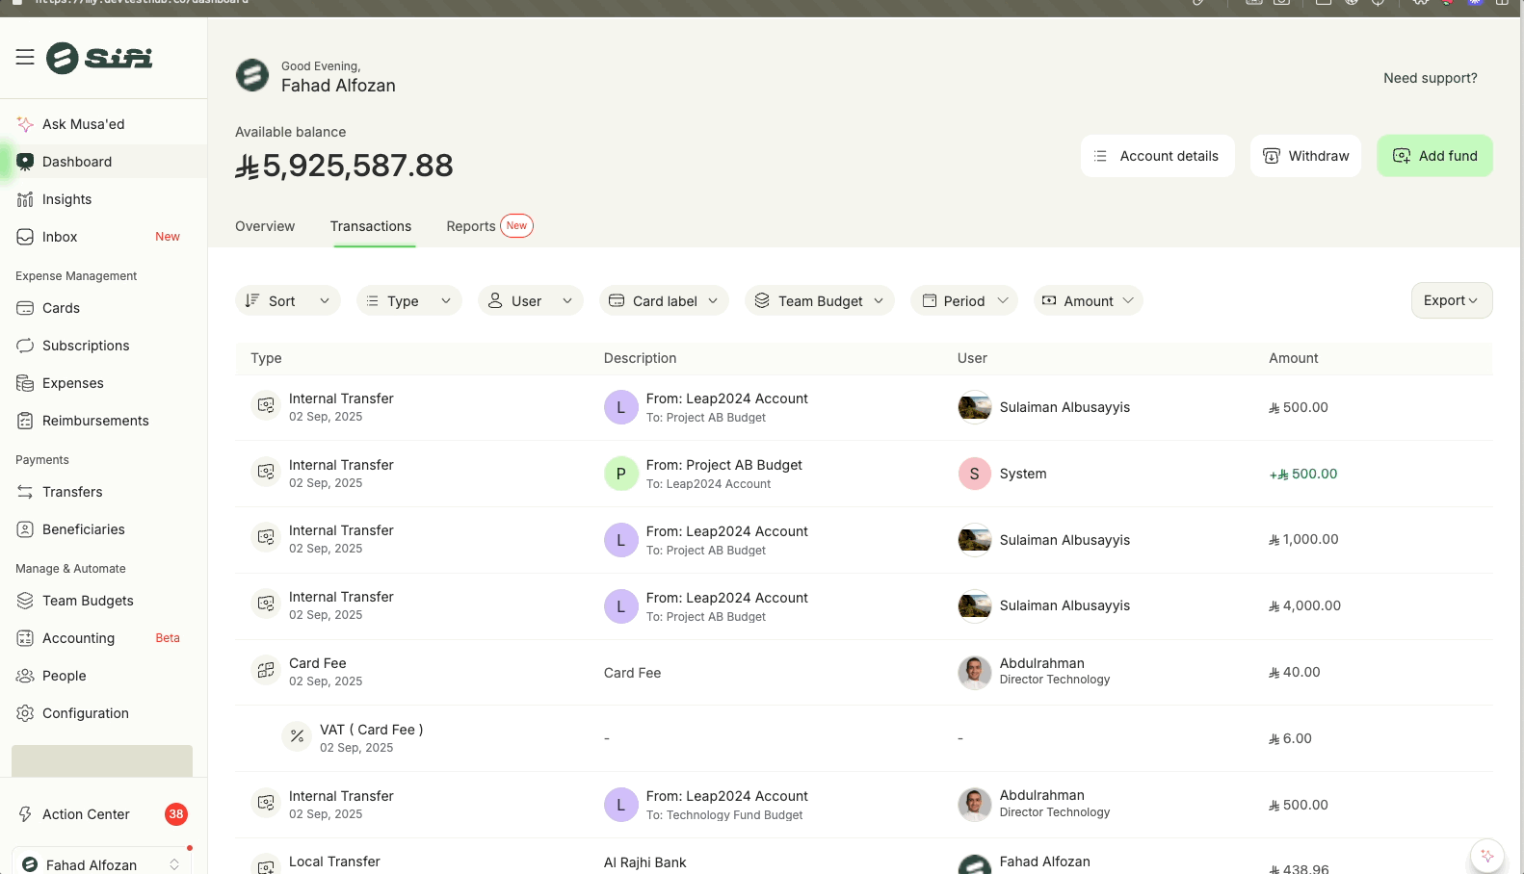1524x874 pixels.
Task: Click the hamburger menu icon in sidebar
Action: [x=25, y=58]
